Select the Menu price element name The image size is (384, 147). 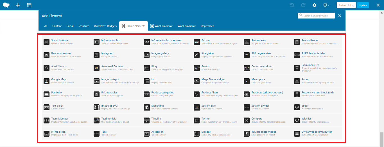click(x=258, y=79)
